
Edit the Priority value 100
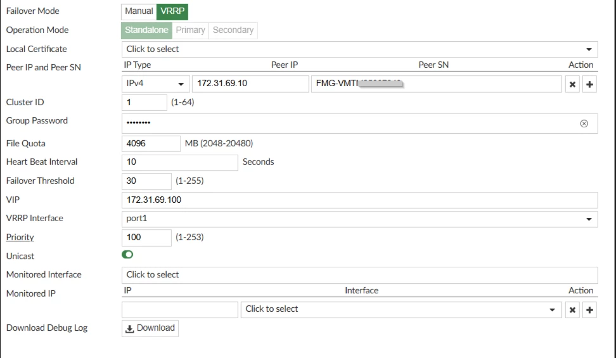(146, 238)
